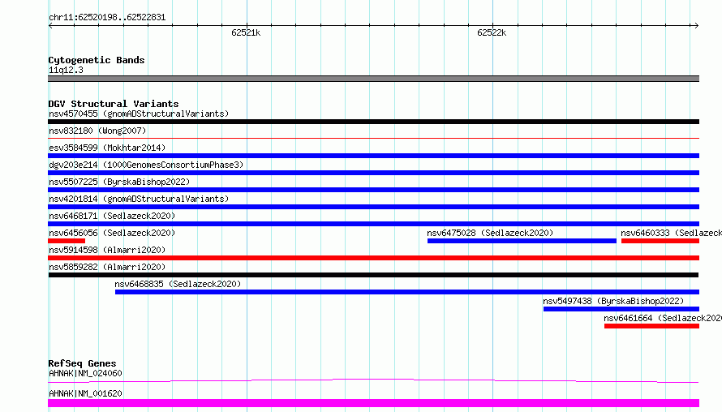
Task: Open variant nsv5507225 (ByrskaBishop2022) label
Action: 119,182
